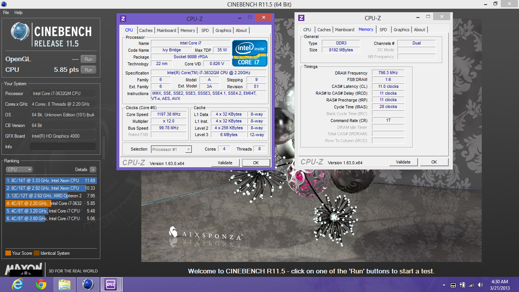The image size is (519, 292).
Task: Click the Cinebench sphere logo
Action: pos(21,32)
